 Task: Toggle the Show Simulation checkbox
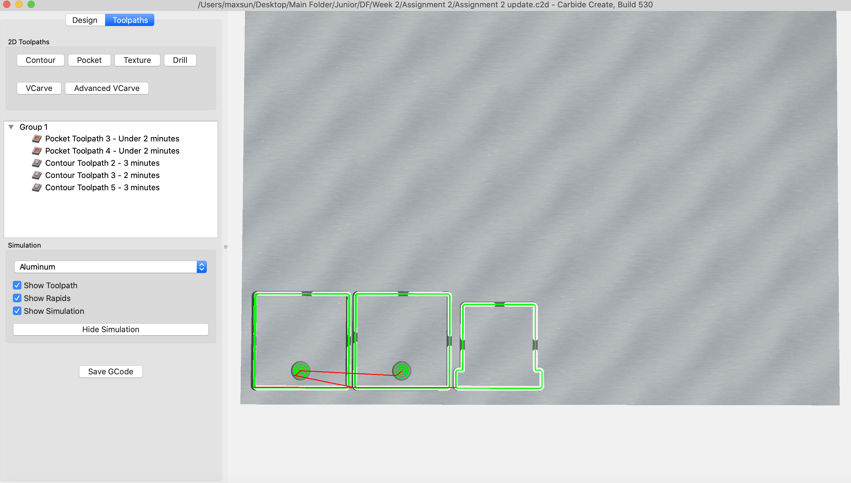(x=17, y=311)
